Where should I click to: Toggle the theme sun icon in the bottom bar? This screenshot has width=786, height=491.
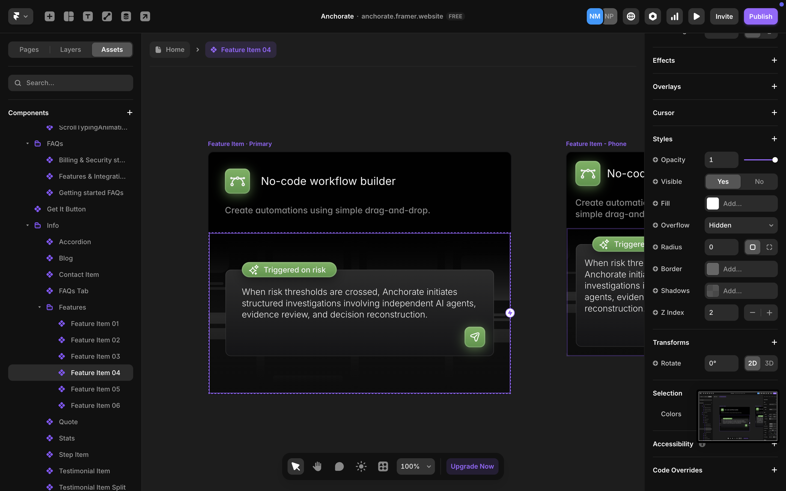click(x=361, y=466)
